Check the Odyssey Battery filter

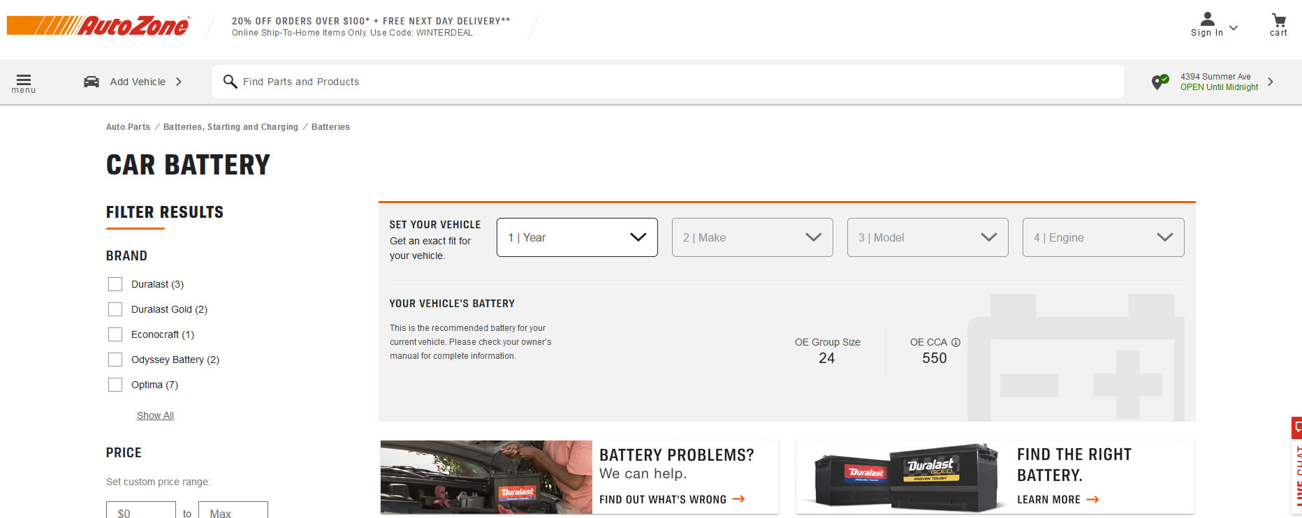click(x=115, y=360)
